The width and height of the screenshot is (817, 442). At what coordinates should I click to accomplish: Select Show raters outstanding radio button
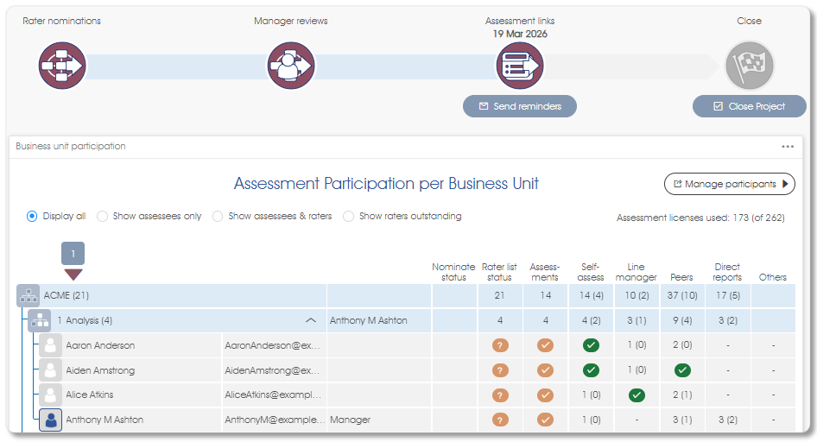tap(348, 216)
